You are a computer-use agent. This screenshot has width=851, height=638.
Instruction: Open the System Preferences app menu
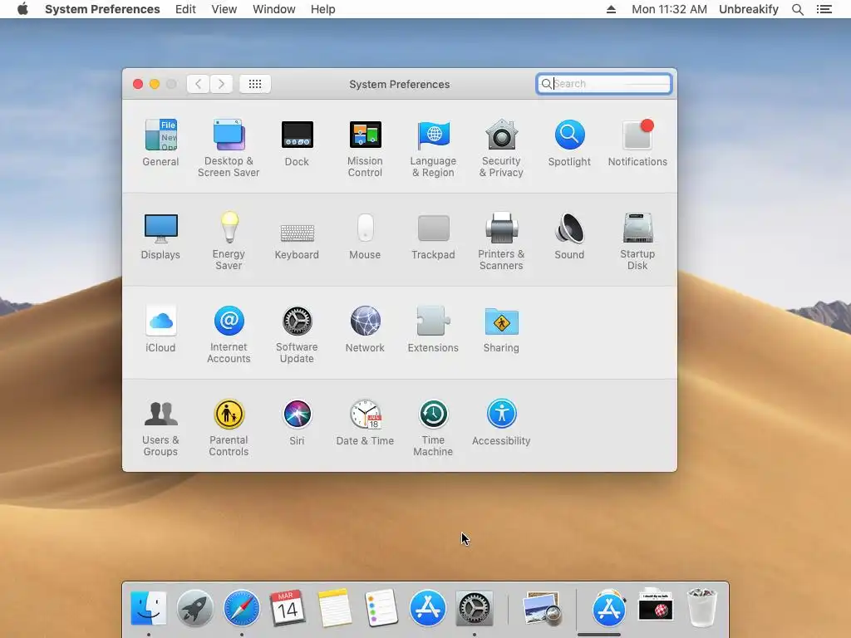102,9
